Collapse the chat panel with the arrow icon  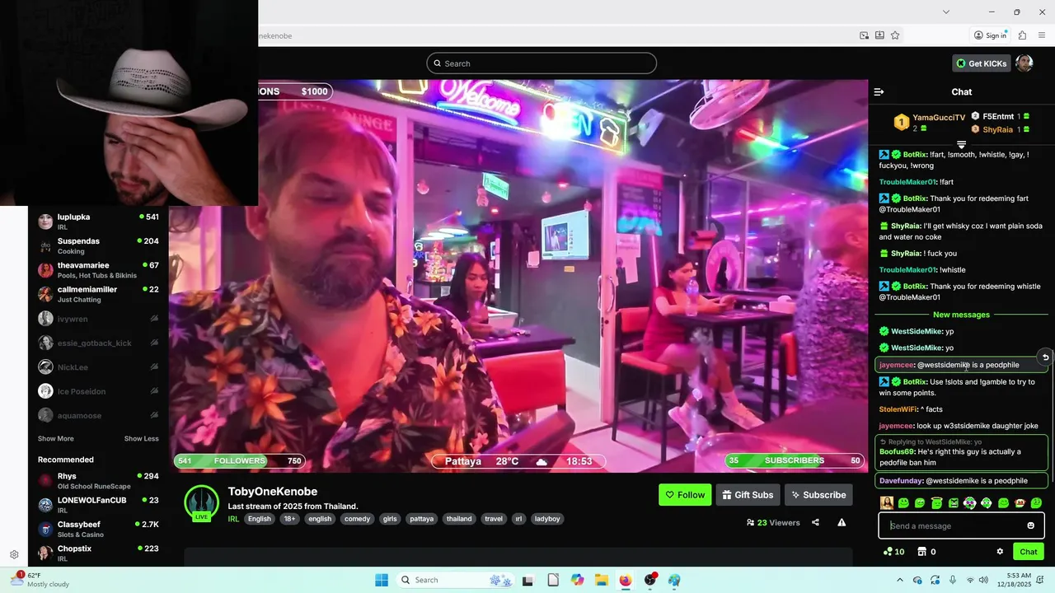(x=879, y=92)
